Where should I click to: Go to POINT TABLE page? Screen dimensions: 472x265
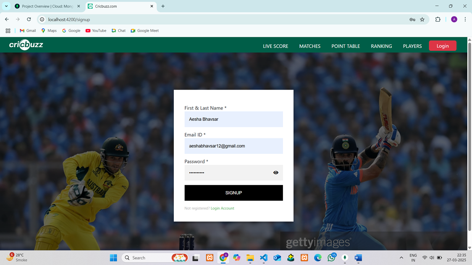click(x=346, y=46)
